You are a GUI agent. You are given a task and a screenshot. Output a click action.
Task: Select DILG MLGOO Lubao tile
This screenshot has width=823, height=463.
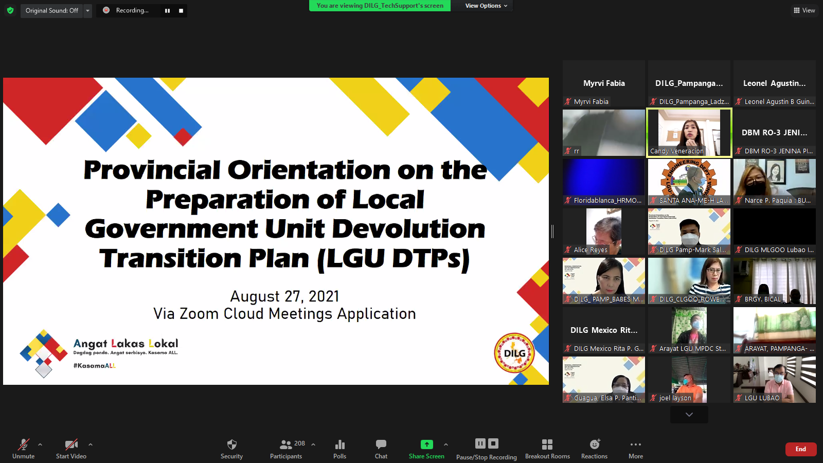click(775, 232)
